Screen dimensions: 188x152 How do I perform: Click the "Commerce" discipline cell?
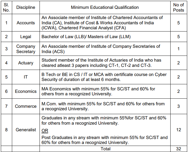[x=26, y=106]
